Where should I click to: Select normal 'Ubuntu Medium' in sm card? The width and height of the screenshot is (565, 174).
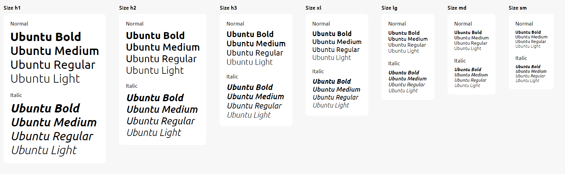[531, 37]
